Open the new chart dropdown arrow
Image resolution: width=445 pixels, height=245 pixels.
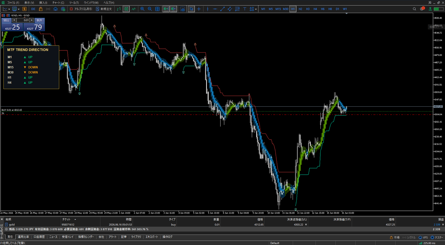tap(9, 9)
